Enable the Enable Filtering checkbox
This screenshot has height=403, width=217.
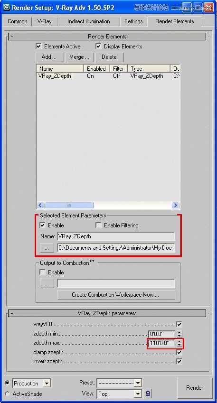click(x=98, y=225)
